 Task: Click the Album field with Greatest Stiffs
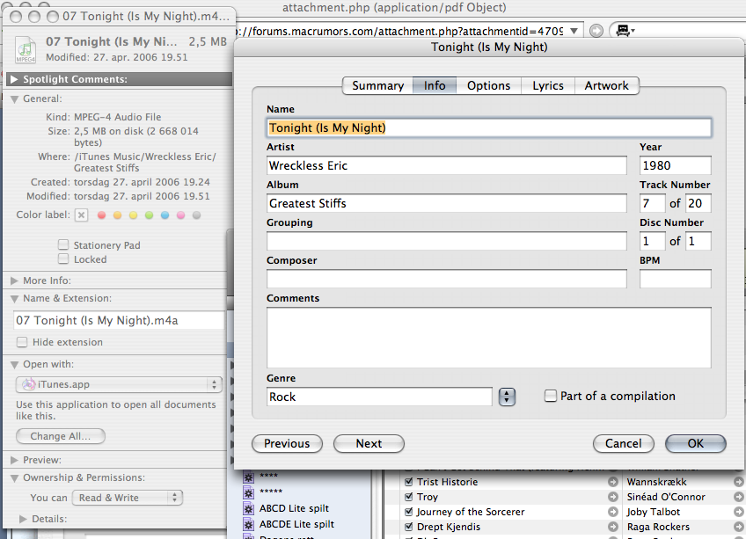click(446, 203)
